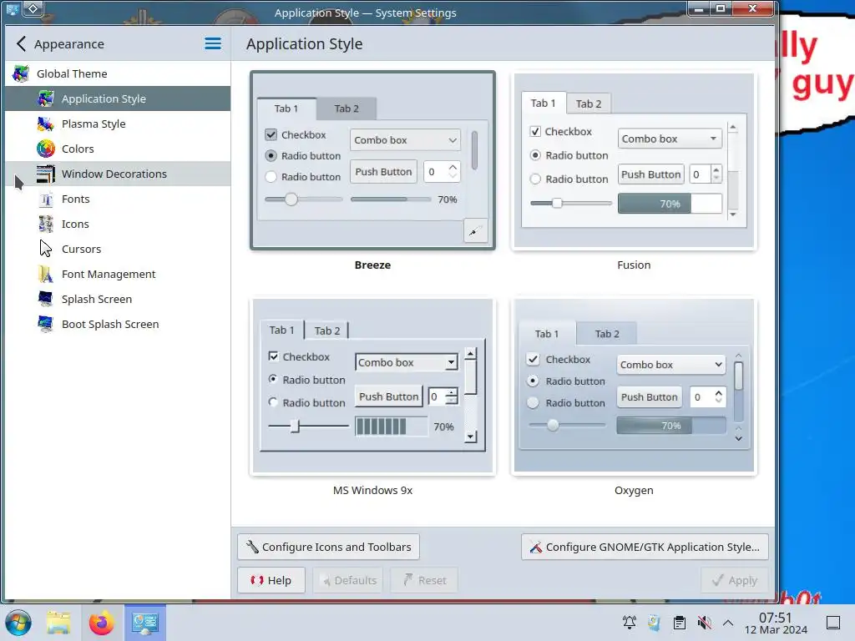Click the spinbox in Oxygen preview

pos(708,396)
